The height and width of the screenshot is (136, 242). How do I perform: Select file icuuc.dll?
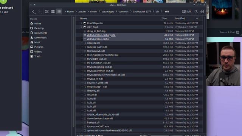click(x=92, y=99)
